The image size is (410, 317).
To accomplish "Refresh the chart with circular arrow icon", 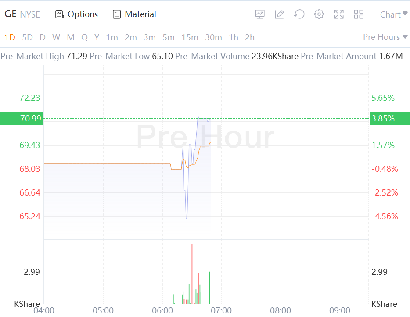I will (299, 14).
